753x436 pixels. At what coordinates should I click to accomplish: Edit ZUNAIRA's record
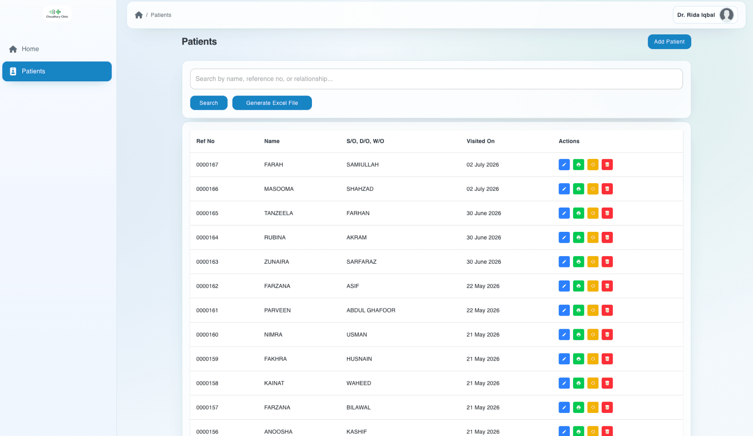click(564, 262)
